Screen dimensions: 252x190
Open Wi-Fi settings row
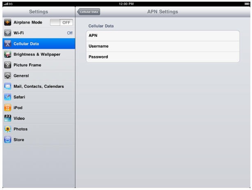[x=39, y=33]
